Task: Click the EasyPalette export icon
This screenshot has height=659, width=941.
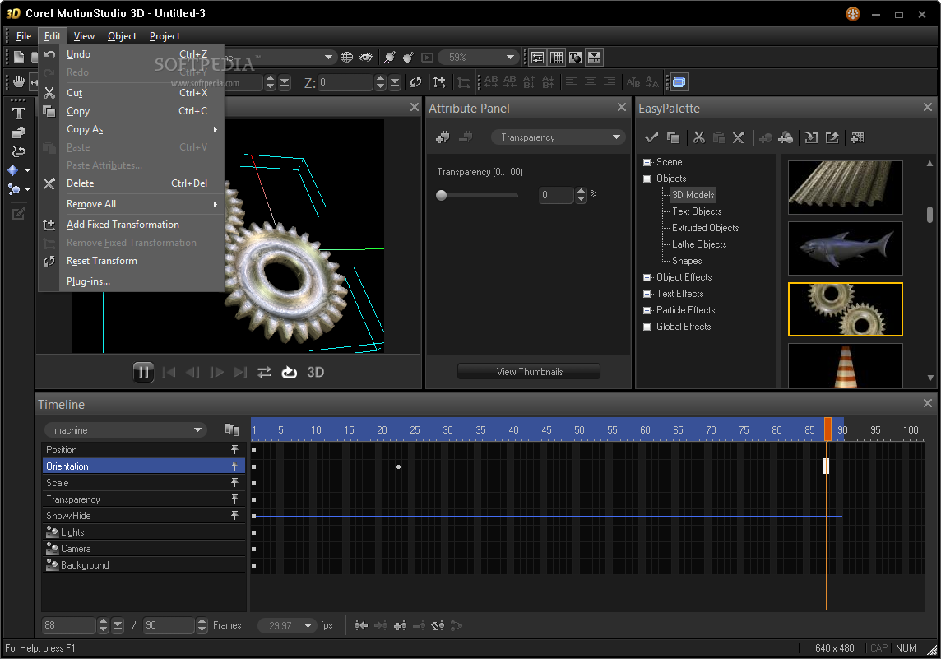Action: point(832,137)
